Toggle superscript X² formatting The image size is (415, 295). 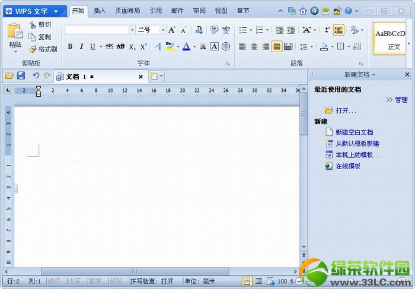click(x=143, y=47)
